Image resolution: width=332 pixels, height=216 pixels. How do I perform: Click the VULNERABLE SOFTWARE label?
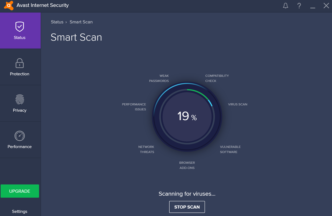pyautogui.click(x=230, y=149)
